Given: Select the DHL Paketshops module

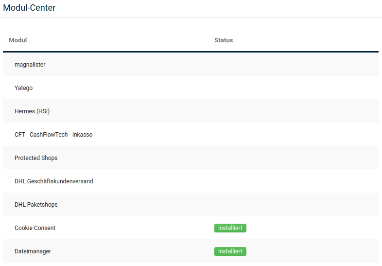Looking at the screenshot, I should point(36,205).
